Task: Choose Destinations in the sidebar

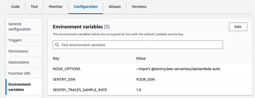Action: [24, 62]
